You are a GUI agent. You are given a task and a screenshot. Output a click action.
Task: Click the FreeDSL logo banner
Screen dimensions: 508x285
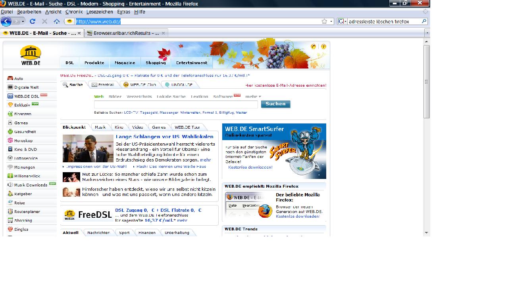(x=88, y=215)
